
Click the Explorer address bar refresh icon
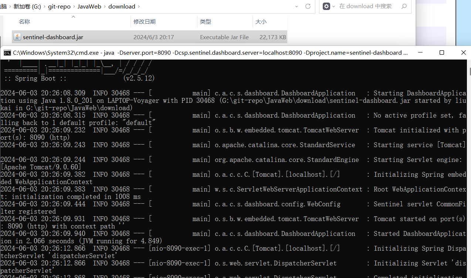[x=308, y=6]
